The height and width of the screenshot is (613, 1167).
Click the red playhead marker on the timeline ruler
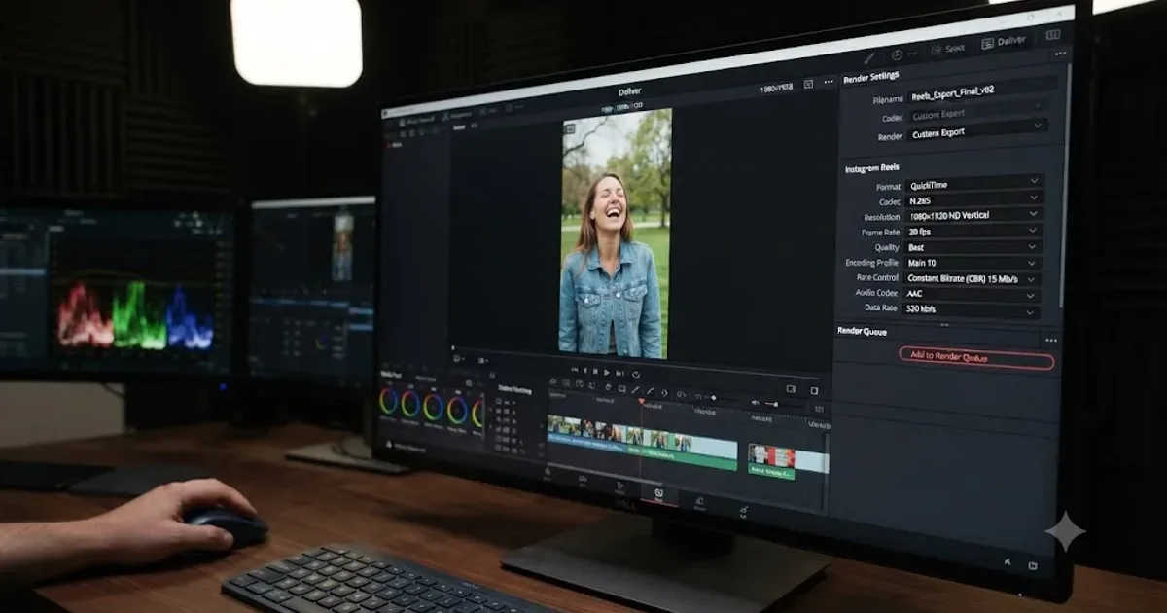(641, 401)
